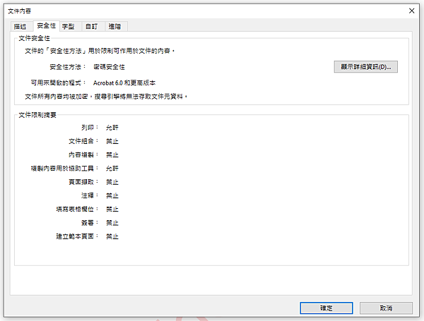Click the 文件安全性 group heading
The height and width of the screenshot is (321, 424).
coord(34,38)
